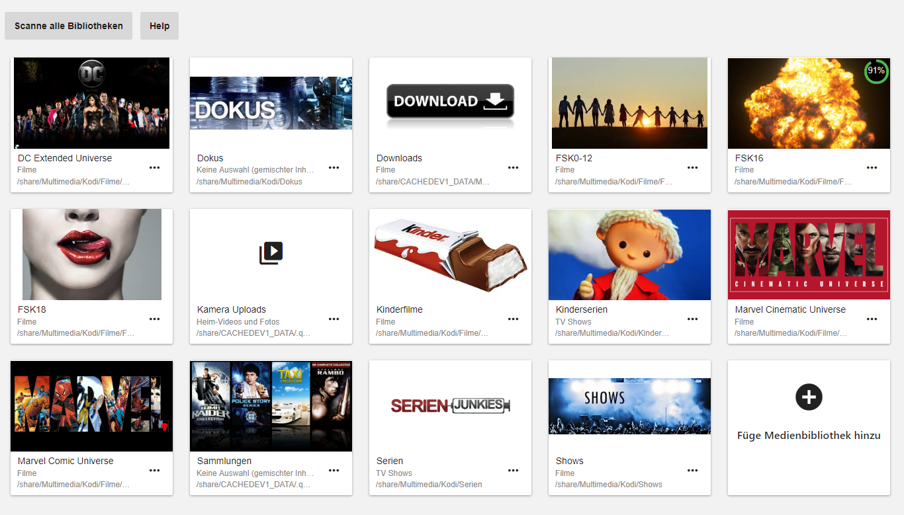Open the Help button
The width and height of the screenshot is (904, 515).
point(159,26)
